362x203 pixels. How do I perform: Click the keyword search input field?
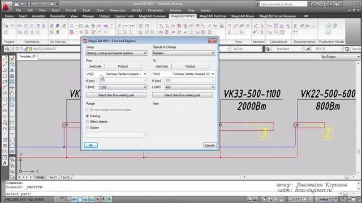click(283, 4)
